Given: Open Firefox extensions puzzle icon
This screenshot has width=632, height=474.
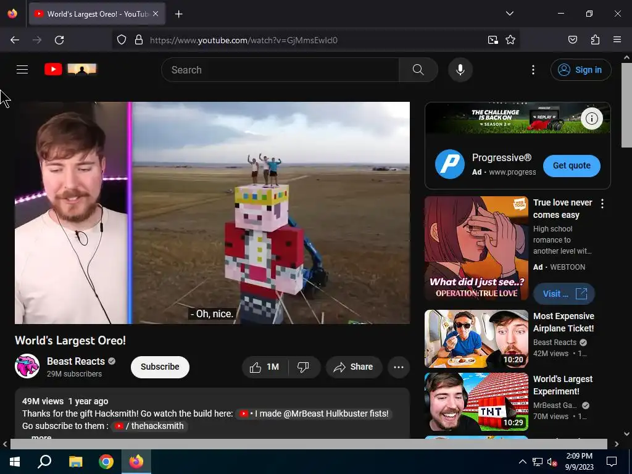Looking at the screenshot, I should pyautogui.click(x=595, y=39).
